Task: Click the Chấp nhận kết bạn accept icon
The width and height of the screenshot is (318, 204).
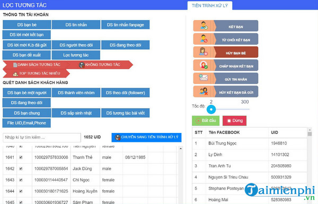Action: coord(204,65)
